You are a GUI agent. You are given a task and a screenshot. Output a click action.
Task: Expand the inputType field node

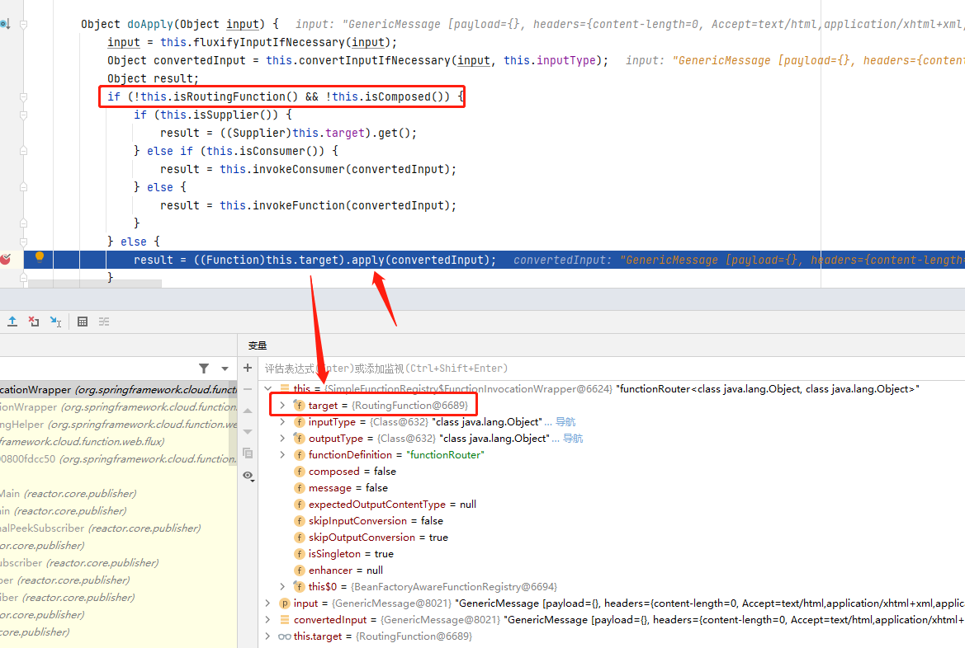tap(281, 422)
